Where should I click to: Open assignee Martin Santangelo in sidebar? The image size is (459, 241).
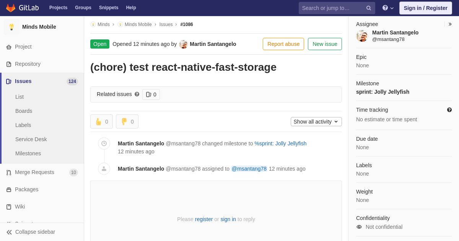[395, 33]
